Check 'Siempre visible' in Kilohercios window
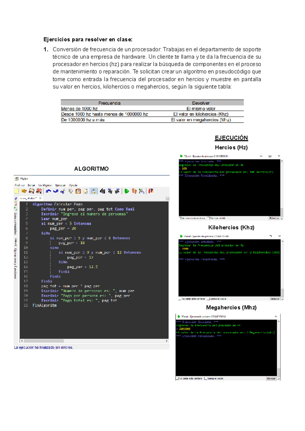Viewport: 305px width, 431px height. coord(209,299)
